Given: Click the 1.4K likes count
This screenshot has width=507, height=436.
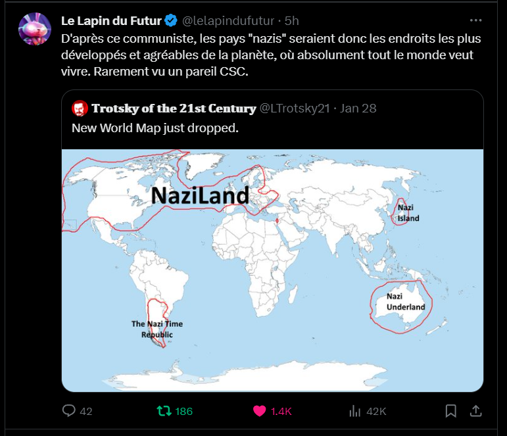Looking at the screenshot, I should point(281,411).
